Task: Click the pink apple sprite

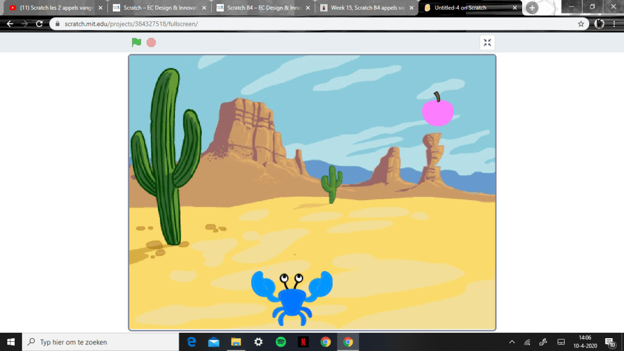Action: click(437, 111)
